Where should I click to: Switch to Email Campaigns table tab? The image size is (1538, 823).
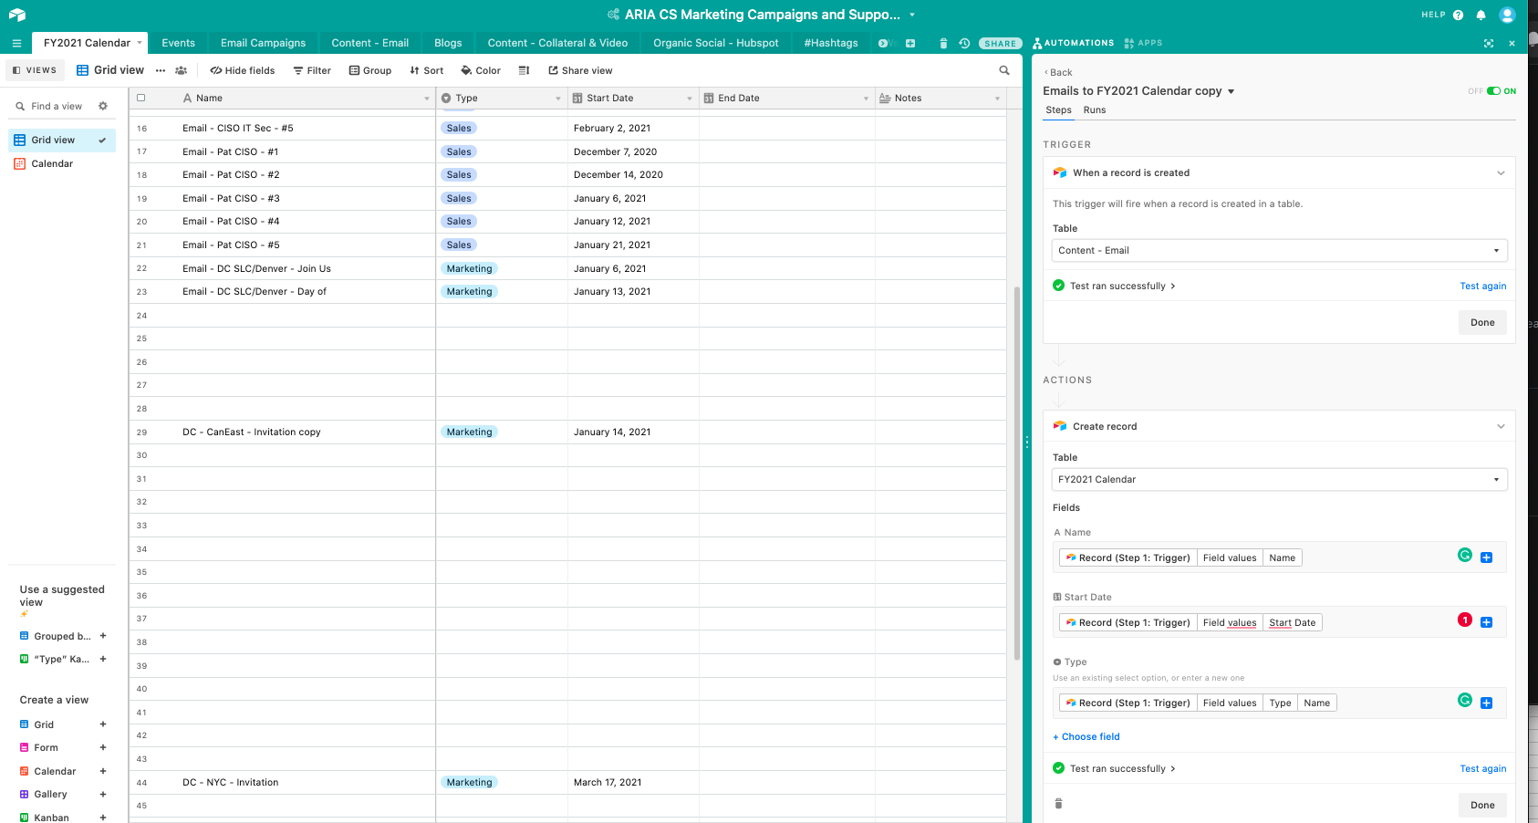pyautogui.click(x=263, y=43)
